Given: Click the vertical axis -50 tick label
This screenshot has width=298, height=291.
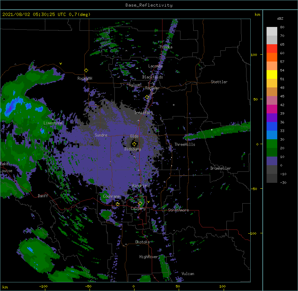Looking at the screenshot, I should [x=254, y=189].
